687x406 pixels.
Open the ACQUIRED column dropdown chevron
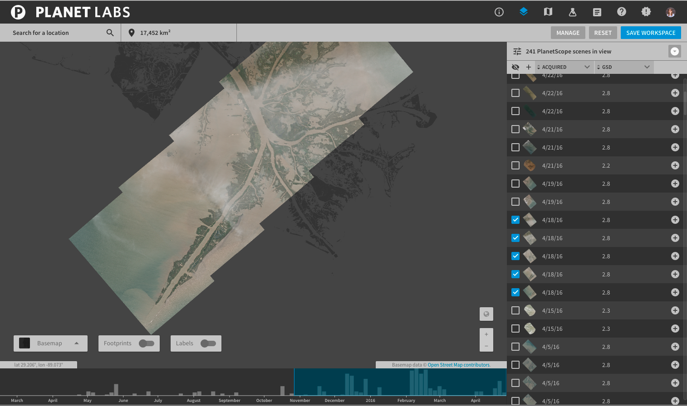point(587,67)
